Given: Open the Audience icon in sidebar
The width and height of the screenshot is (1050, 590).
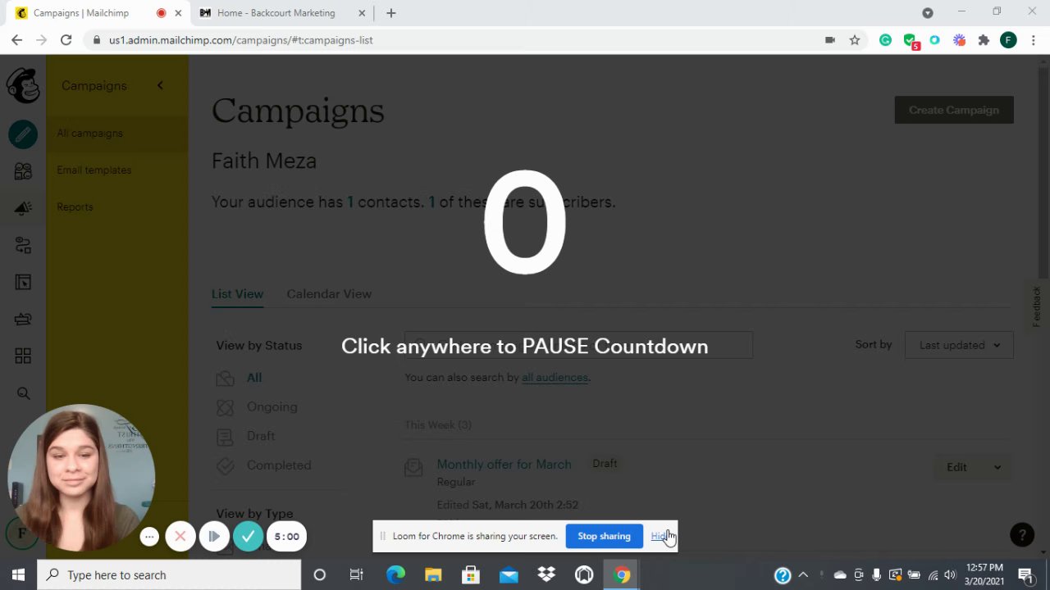Looking at the screenshot, I should [x=23, y=170].
